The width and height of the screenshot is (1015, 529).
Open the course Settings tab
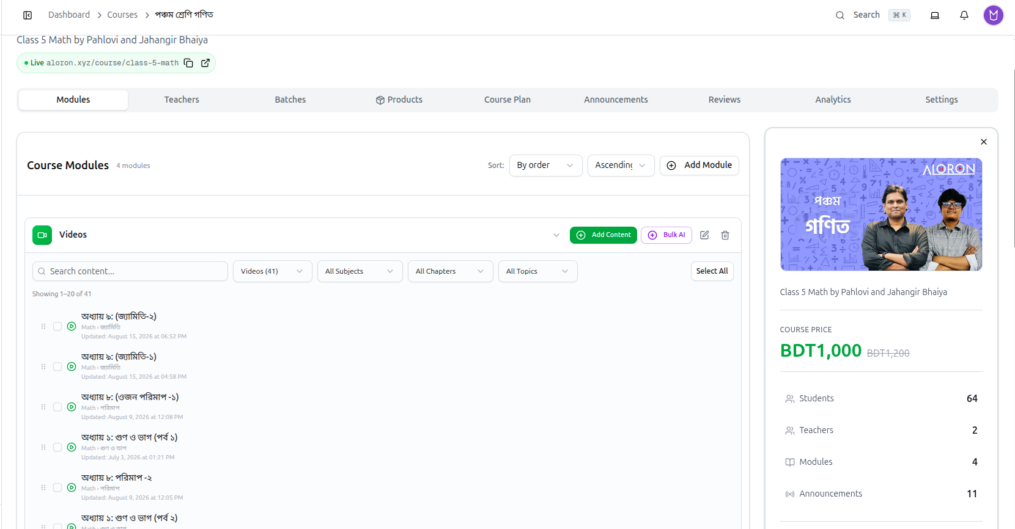click(x=942, y=100)
